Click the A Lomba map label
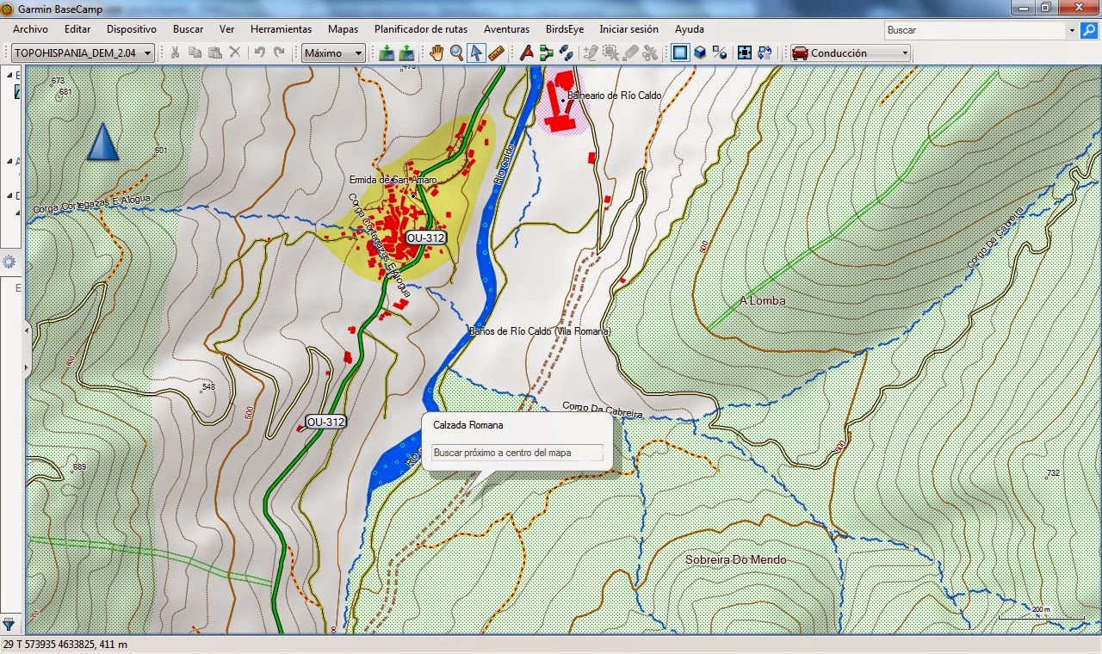The width and height of the screenshot is (1102, 654). (x=762, y=300)
